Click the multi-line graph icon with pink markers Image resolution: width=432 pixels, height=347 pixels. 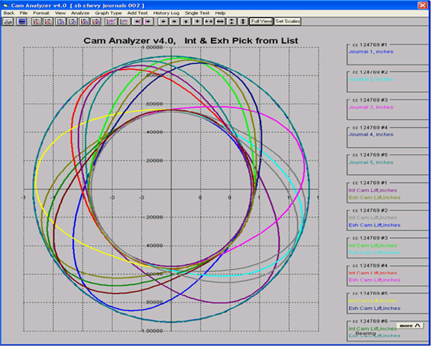pos(111,21)
